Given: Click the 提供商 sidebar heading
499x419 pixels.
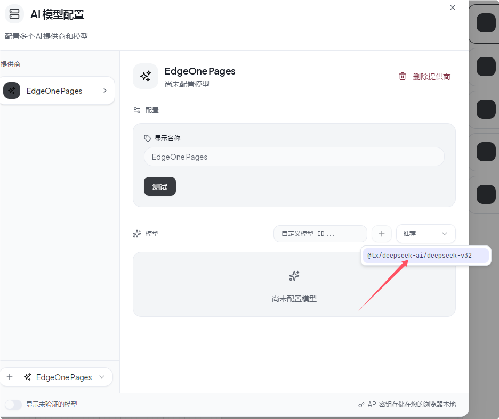Looking at the screenshot, I should (10, 64).
